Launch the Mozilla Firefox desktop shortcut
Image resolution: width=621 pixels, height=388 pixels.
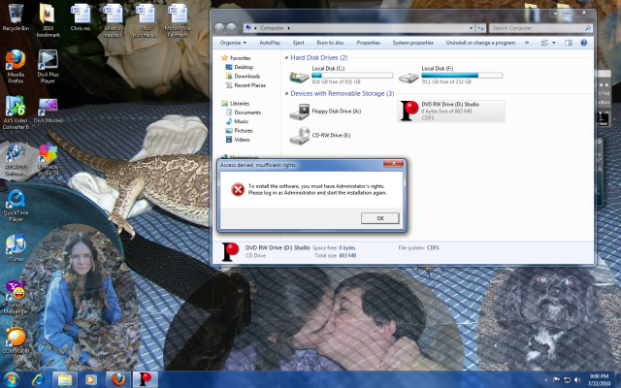tap(16, 66)
